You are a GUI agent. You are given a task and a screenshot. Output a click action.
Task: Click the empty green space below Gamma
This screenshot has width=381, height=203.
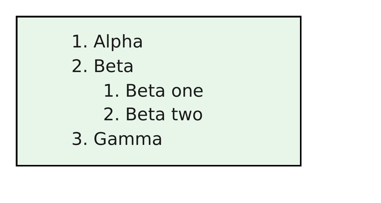159,156
